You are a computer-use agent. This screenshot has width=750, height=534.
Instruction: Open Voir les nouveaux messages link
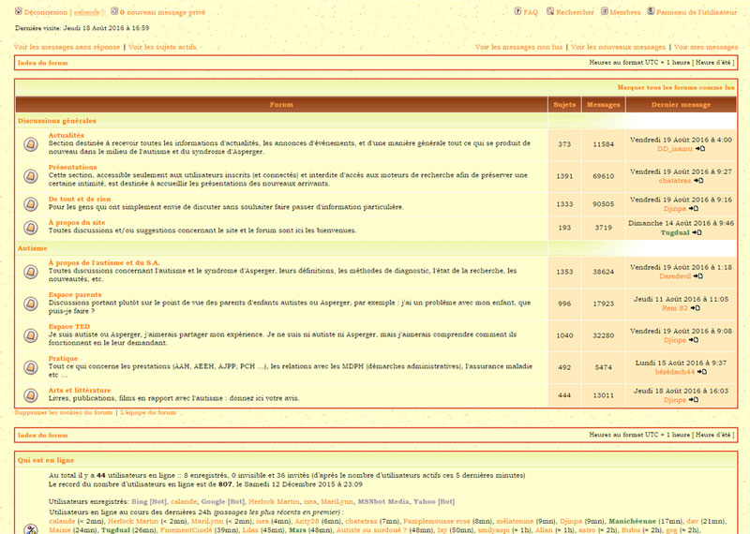(618, 47)
